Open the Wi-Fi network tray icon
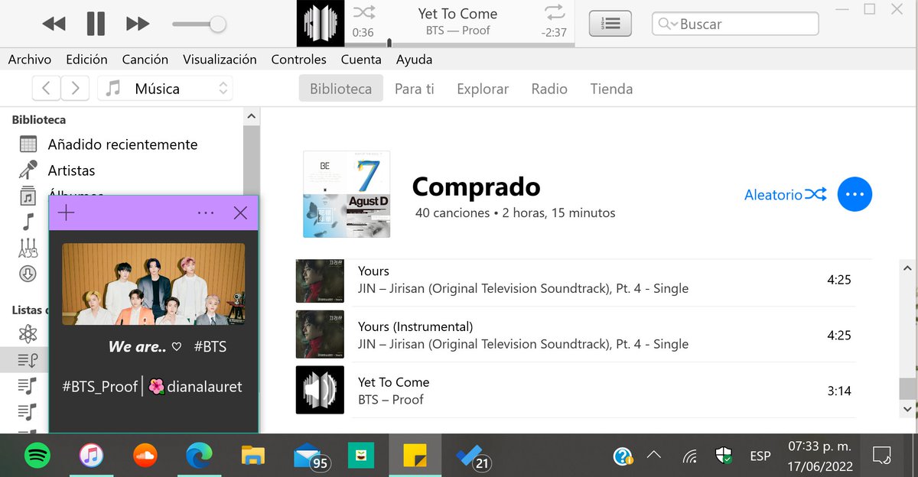This screenshot has width=918, height=477. pos(689,456)
